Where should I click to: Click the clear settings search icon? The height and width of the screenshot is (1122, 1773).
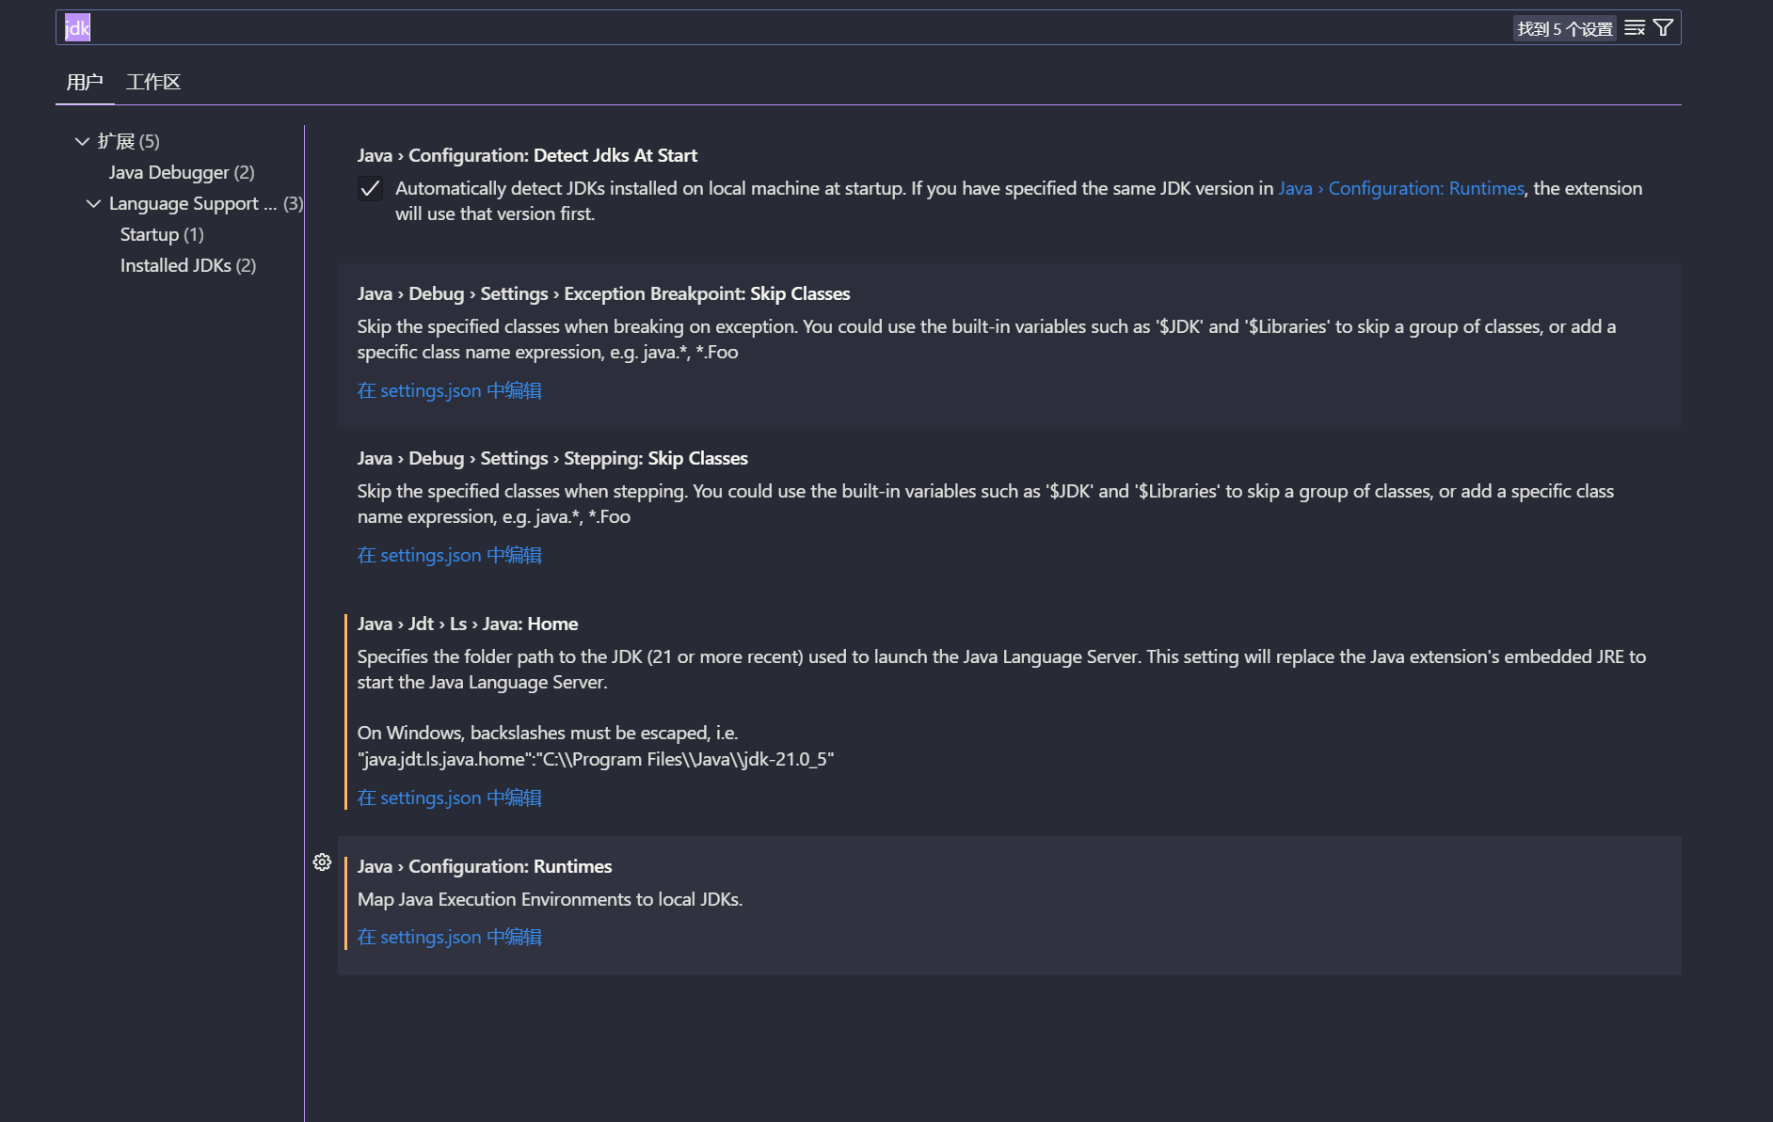pos(1635,28)
